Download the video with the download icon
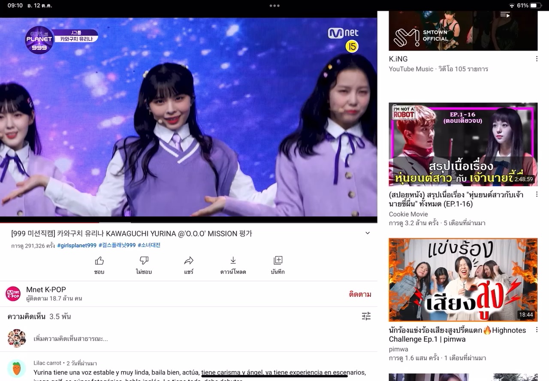This screenshot has width=549, height=381. (x=233, y=261)
